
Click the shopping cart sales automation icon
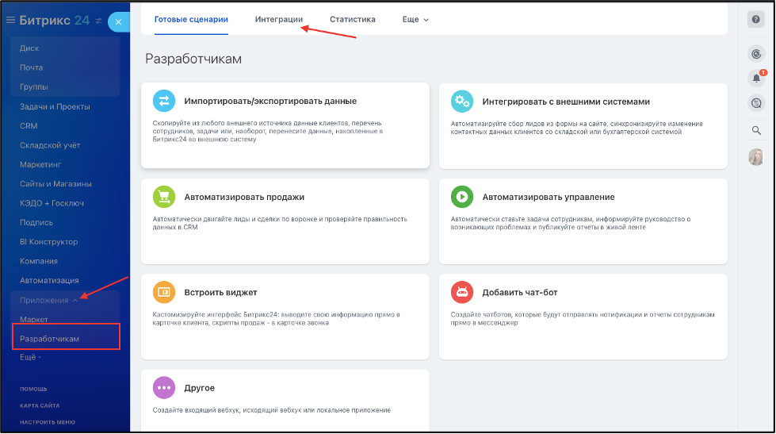pyautogui.click(x=164, y=197)
